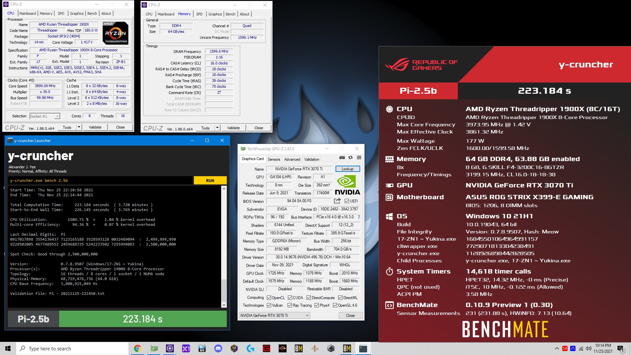Open the network Wi-Fi tray icon
This screenshot has height=355, width=631.
(581, 348)
